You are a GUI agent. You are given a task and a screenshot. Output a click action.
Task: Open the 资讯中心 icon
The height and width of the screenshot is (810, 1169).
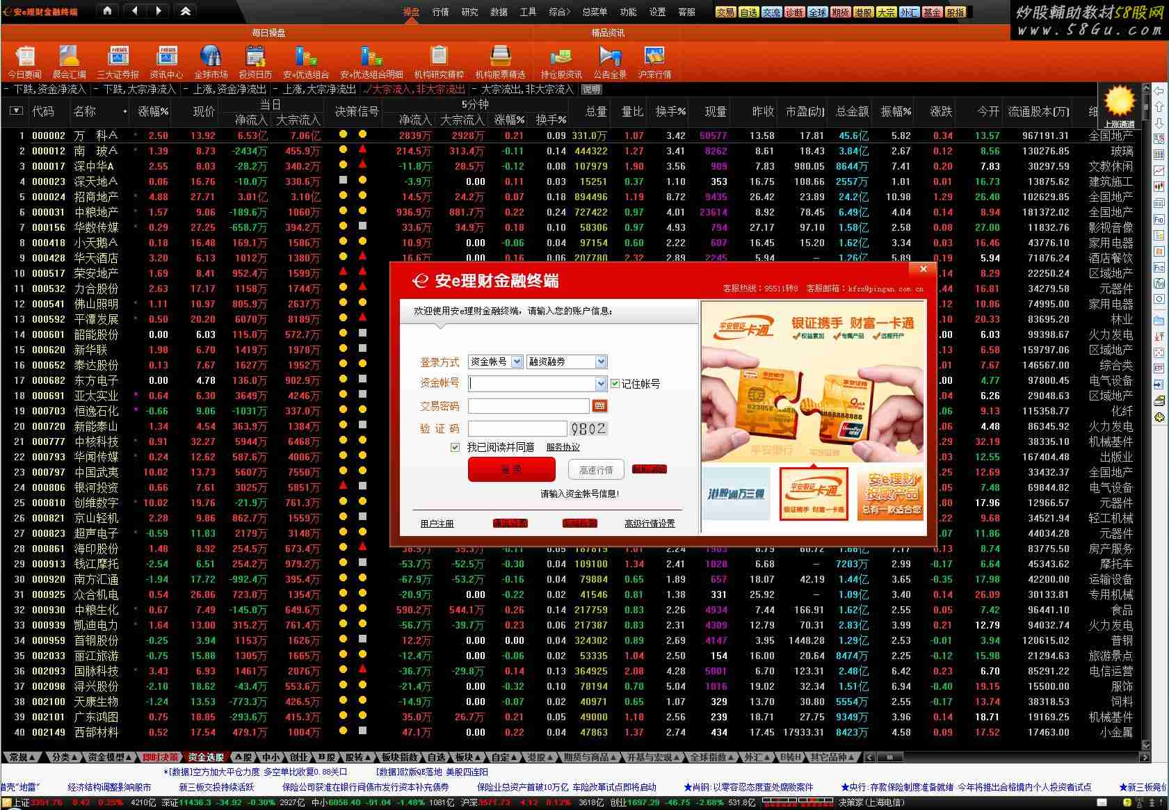click(x=167, y=61)
